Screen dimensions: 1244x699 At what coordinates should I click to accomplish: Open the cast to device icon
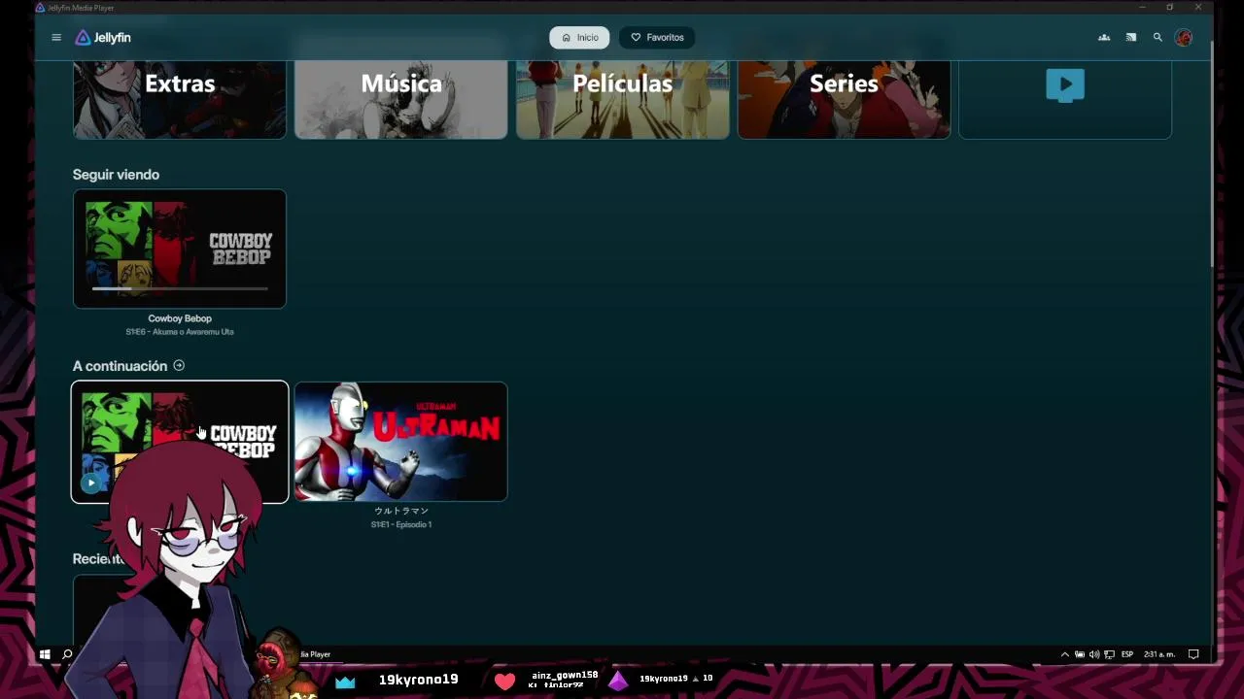(1130, 38)
